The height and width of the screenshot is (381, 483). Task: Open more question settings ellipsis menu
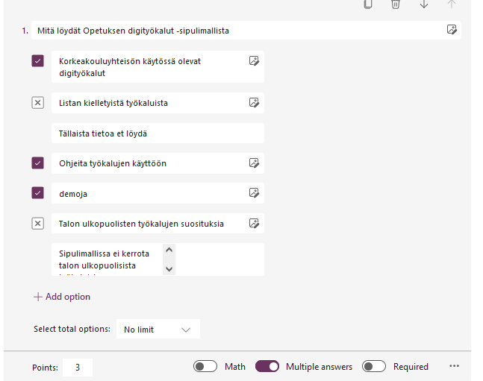point(454,366)
